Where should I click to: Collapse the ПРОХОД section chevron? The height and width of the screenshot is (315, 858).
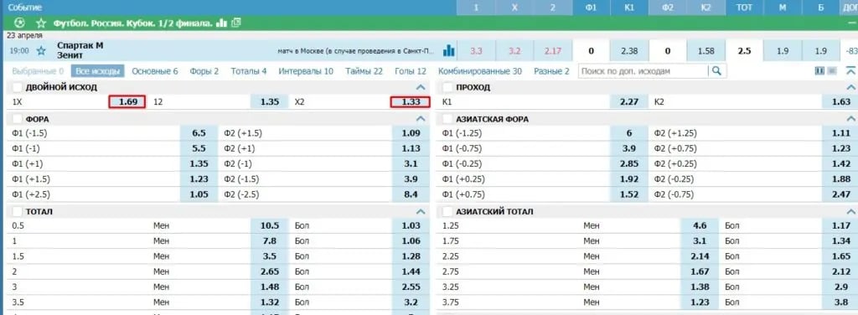851,87
